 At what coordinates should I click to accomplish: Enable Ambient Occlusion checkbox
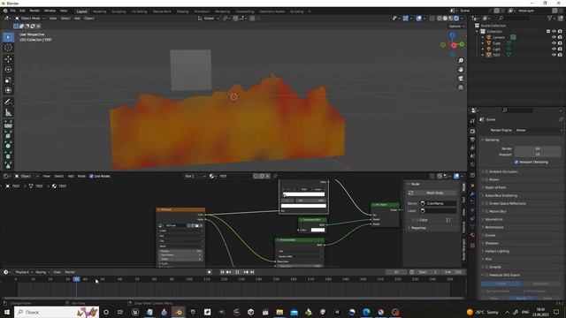[x=486, y=171]
